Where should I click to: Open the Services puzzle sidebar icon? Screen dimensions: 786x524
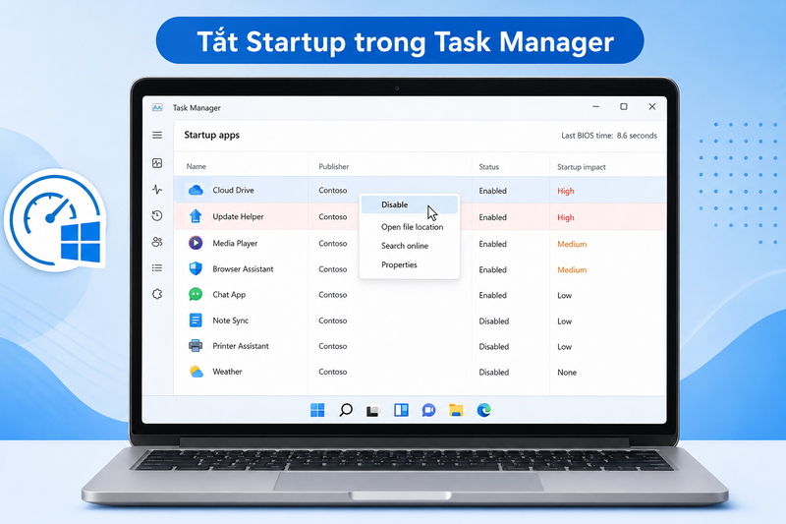[x=157, y=294]
